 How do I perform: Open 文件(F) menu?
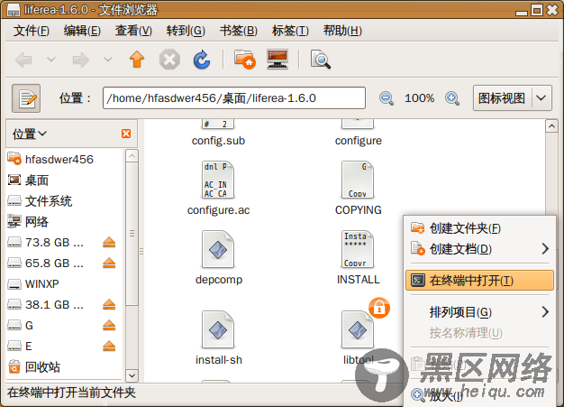[x=32, y=31]
